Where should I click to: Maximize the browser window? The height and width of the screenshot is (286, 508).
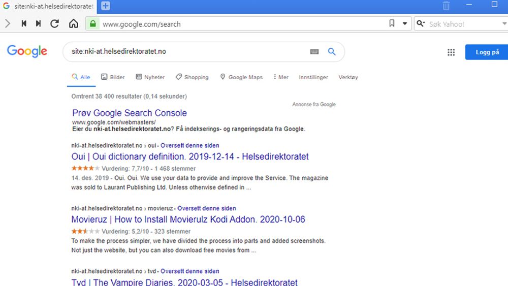point(494,4)
